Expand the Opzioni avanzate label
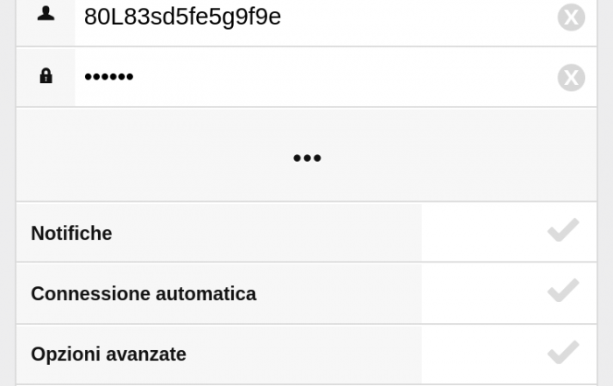The image size is (613, 386). coord(109,354)
